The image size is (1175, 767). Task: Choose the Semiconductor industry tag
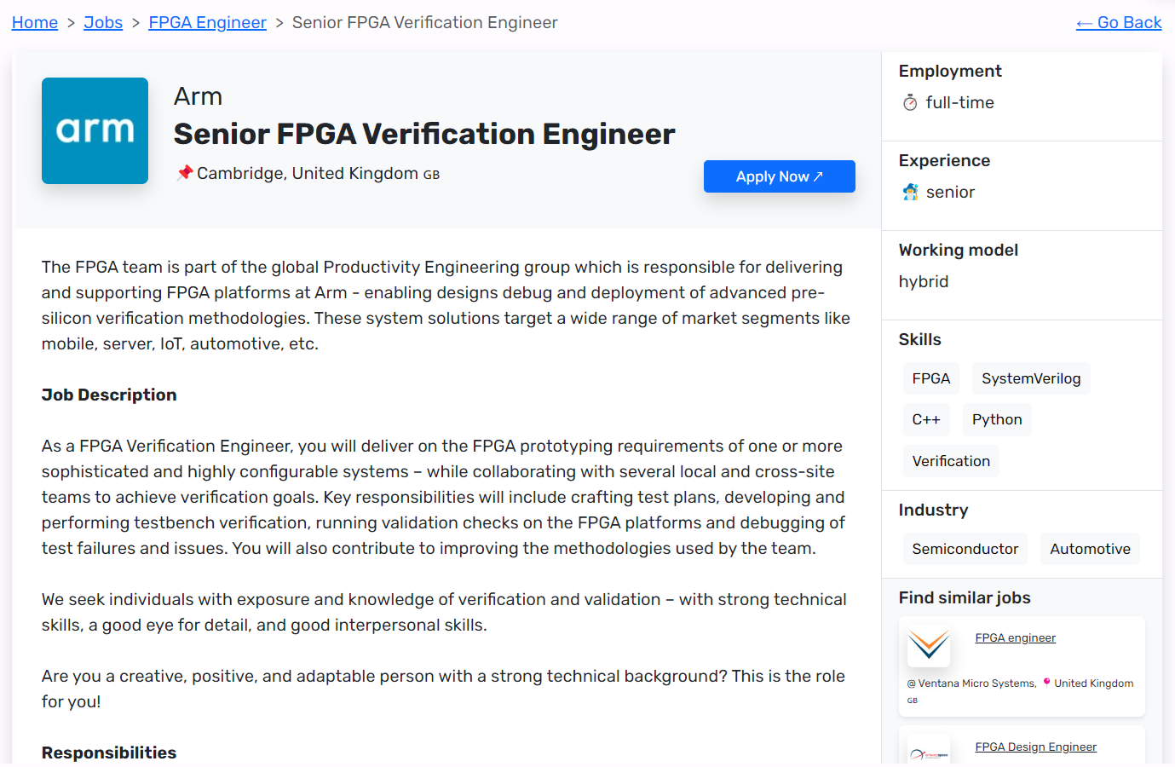965,549
